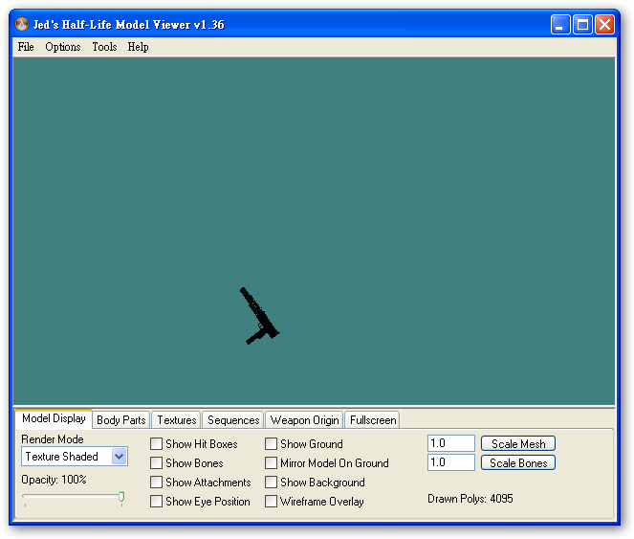Image resolution: width=634 pixels, height=539 pixels.
Task: Maximize the Model Viewer window
Action: tap(582, 24)
